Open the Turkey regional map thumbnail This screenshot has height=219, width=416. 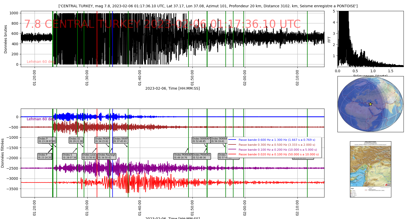pos(370,169)
